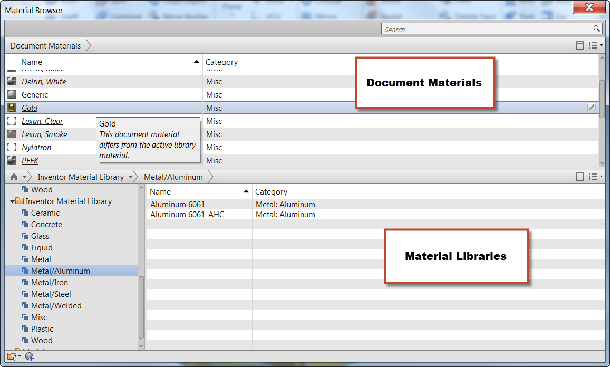610x367 pixels.
Task: Switch Document Materials panel to thumbnail view
Action: (x=580, y=45)
